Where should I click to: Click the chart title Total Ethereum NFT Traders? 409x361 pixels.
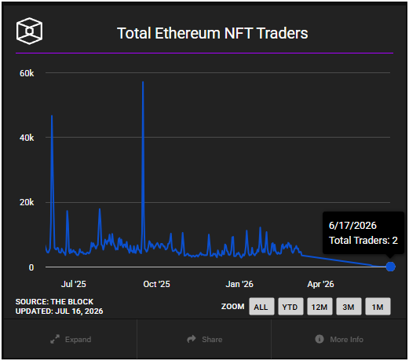coord(212,33)
